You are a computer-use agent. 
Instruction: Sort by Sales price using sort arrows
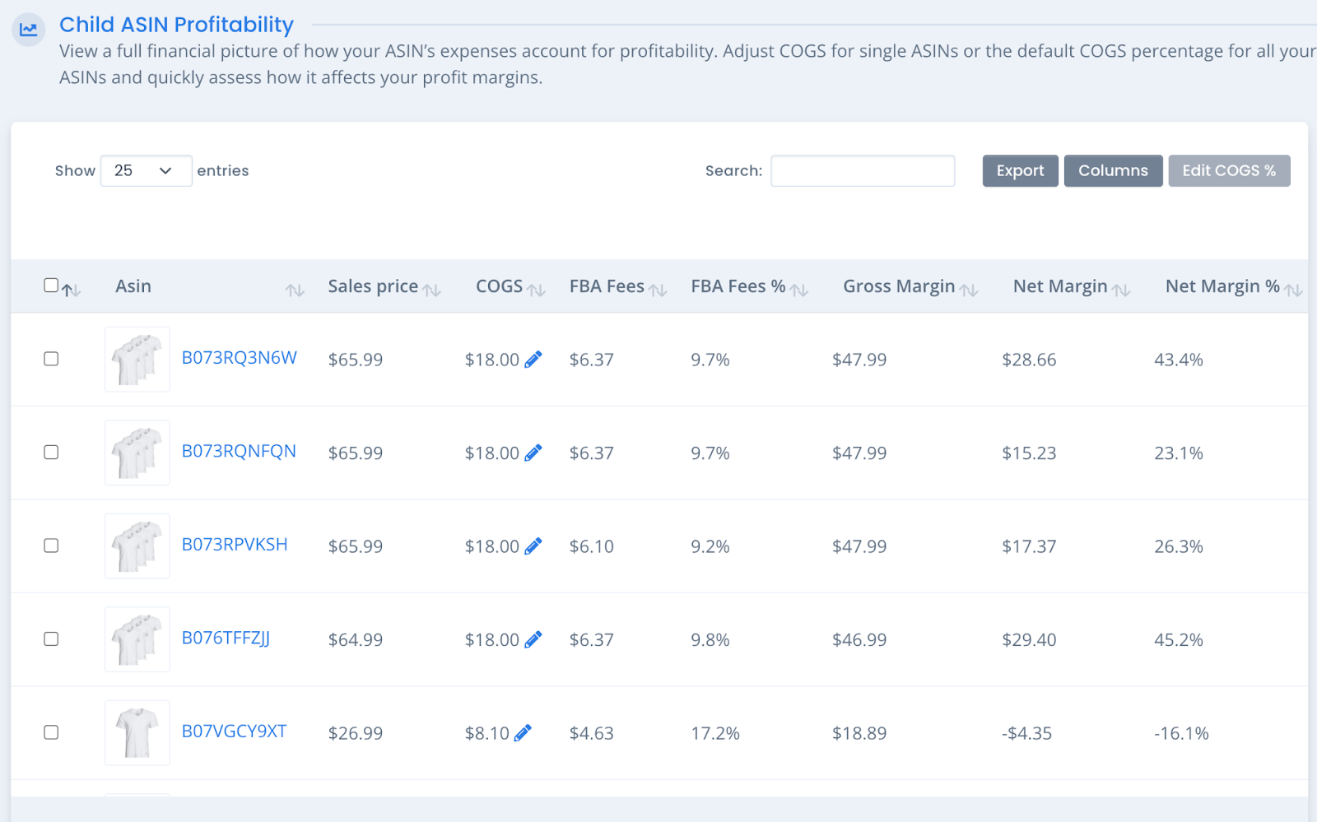[x=431, y=289]
